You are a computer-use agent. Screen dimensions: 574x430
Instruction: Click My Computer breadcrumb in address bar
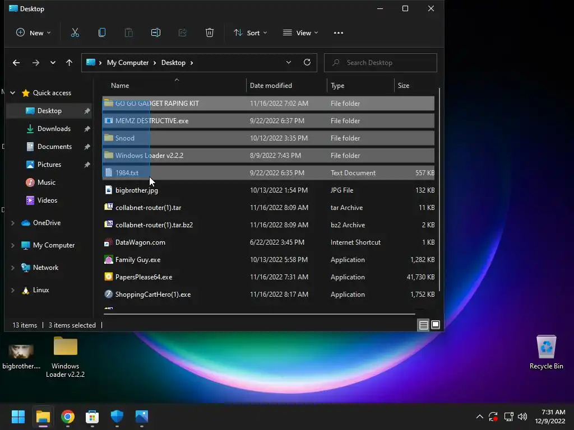tap(128, 63)
